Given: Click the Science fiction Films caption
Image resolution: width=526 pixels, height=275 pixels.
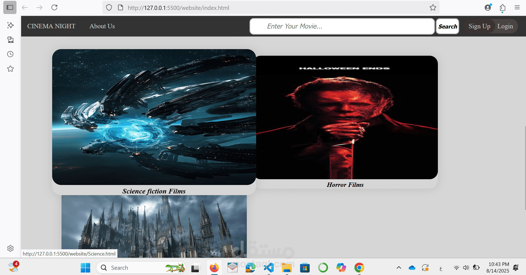Looking at the screenshot, I should [154, 191].
